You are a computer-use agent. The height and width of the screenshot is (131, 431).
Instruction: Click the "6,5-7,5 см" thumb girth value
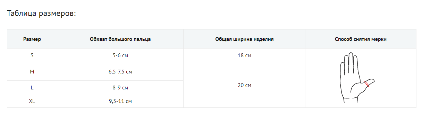[120, 72]
